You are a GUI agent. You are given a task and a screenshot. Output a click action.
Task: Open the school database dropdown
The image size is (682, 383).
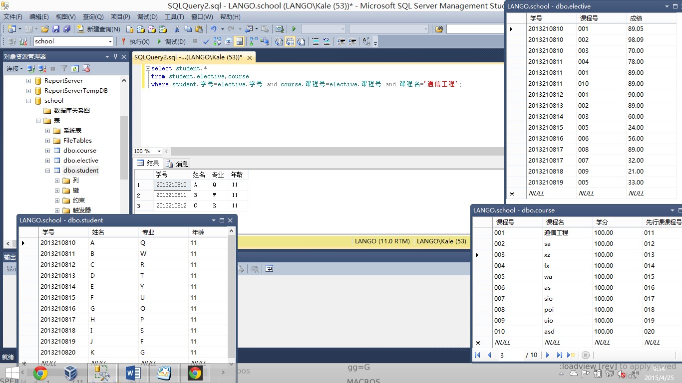109,41
